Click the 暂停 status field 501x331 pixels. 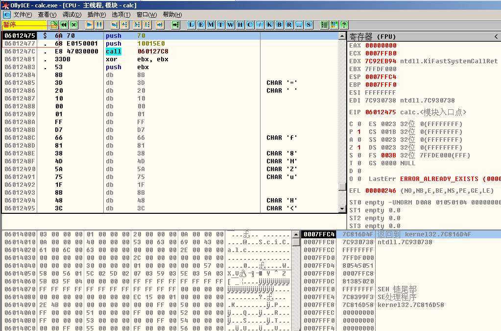pyautogui.click(x=24, y=25)
